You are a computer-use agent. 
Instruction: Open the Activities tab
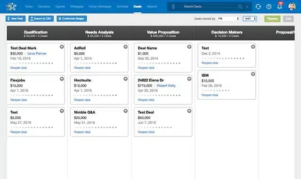pos(122,7)
